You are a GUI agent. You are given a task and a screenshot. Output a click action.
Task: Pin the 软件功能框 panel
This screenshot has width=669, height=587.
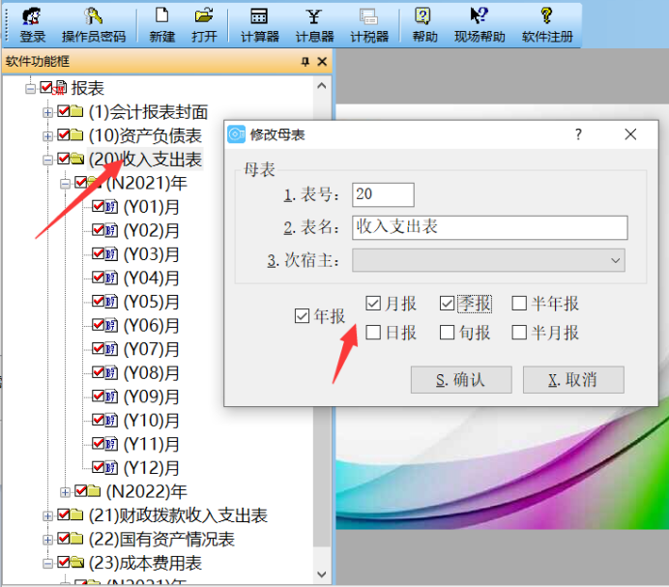pyautogui.click(x=305, y=62)
